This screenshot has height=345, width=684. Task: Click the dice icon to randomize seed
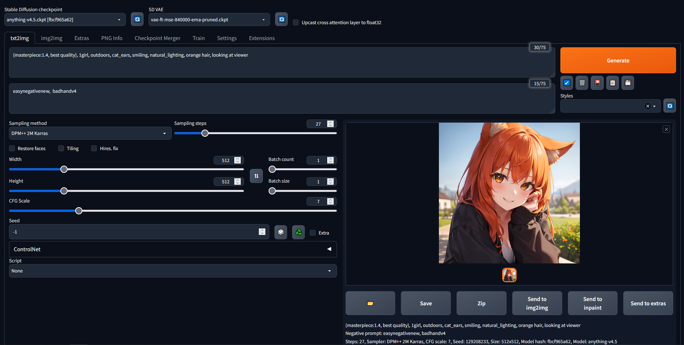(x=281, y=232)
